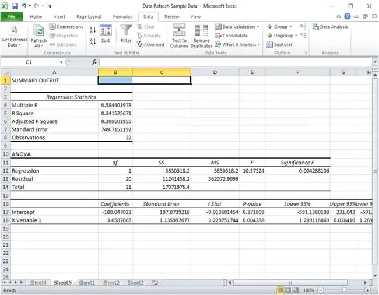Viewport: 379px width, 295px height.
Task: Expand the formula bar chevron
Action: tap(375, 62)
